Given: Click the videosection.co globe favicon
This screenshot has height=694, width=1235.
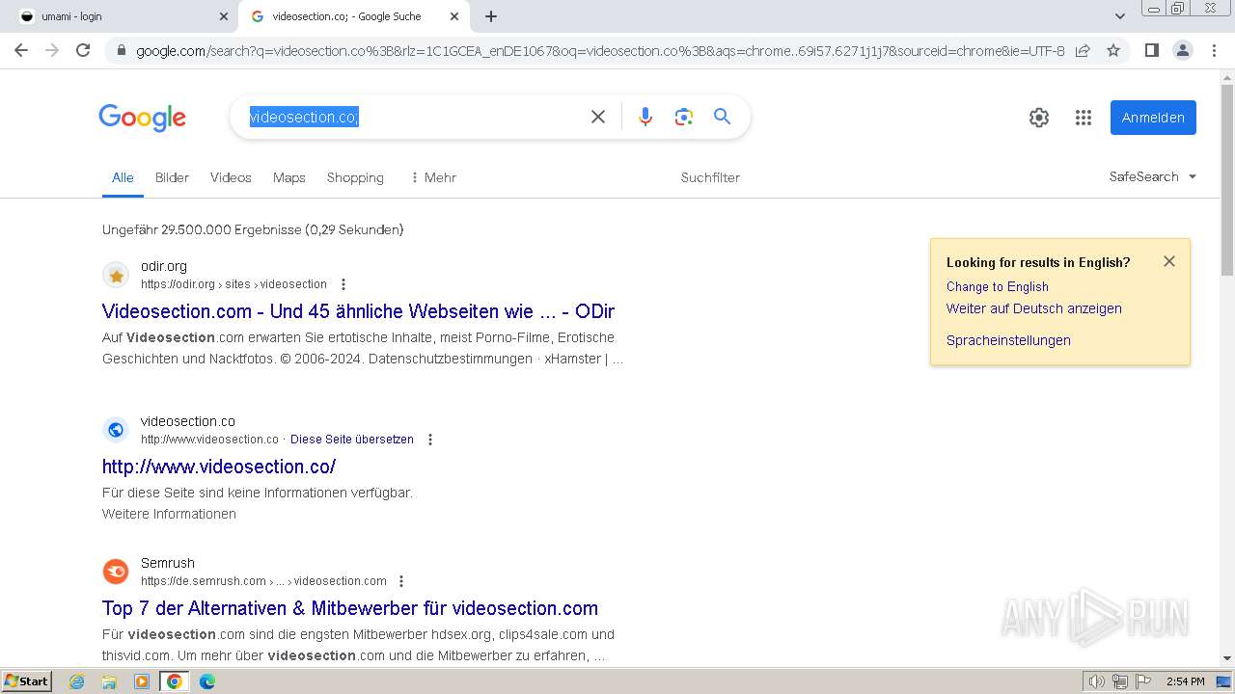Looking at the screenshot, I should coord(116,430).
